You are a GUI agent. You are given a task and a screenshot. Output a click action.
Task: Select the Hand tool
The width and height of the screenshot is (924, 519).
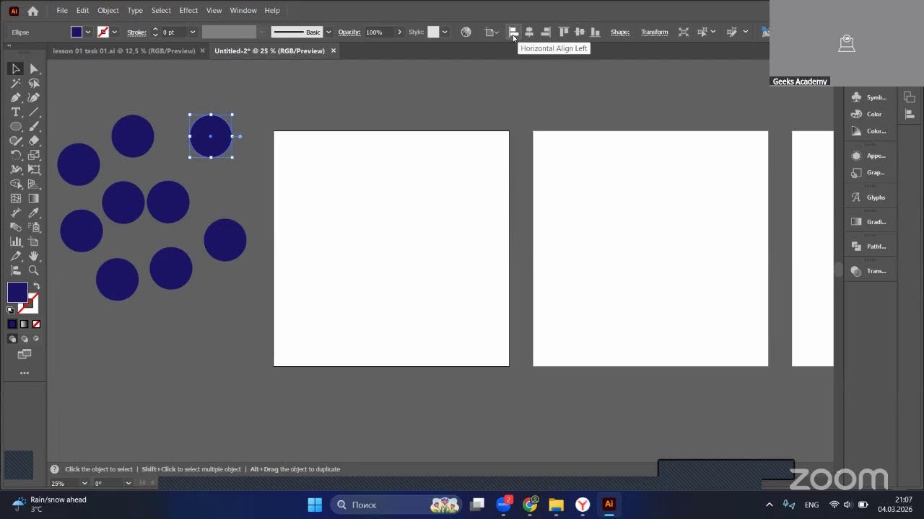click(34, 256)
